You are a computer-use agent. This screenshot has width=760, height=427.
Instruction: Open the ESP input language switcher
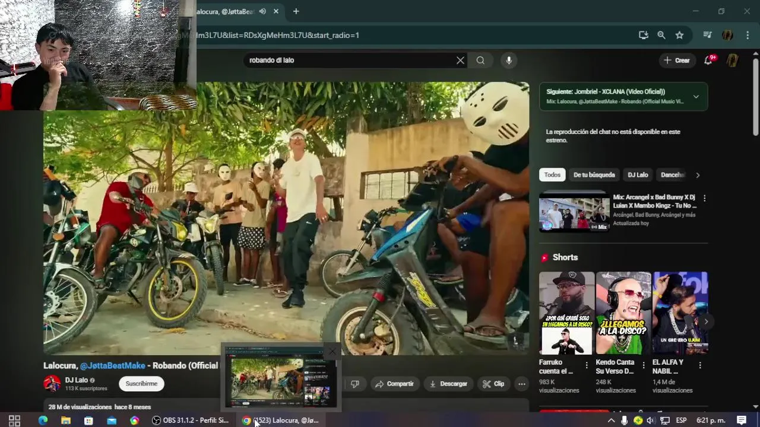pyautogui.click(x=681, y=420)
